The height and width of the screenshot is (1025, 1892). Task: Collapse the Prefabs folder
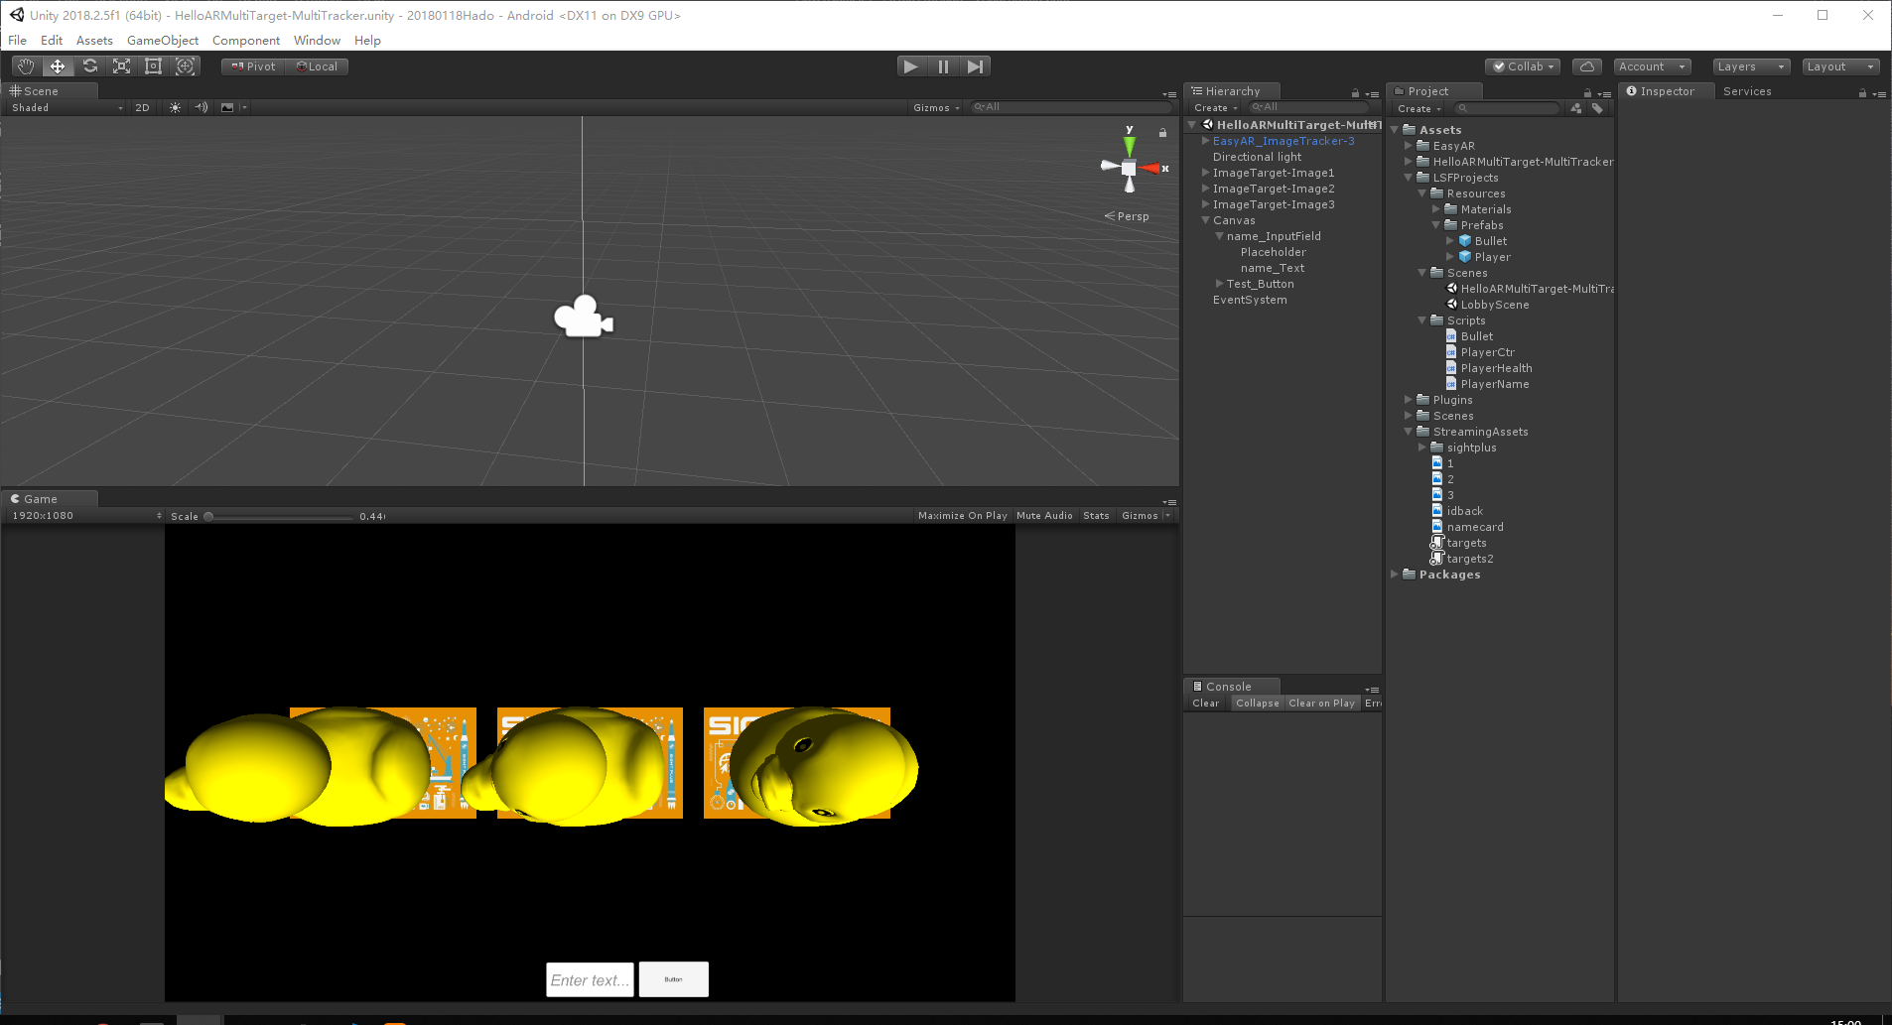(x=1436, y=225)
